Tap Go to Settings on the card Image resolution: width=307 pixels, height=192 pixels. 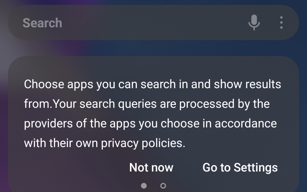click(240, 168)
